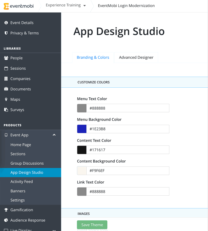The width and height of the screenshot is (208, 231).
Task: Open Event App Settings in sidebar
Action: pyautogui.click(x=18, y=200)
